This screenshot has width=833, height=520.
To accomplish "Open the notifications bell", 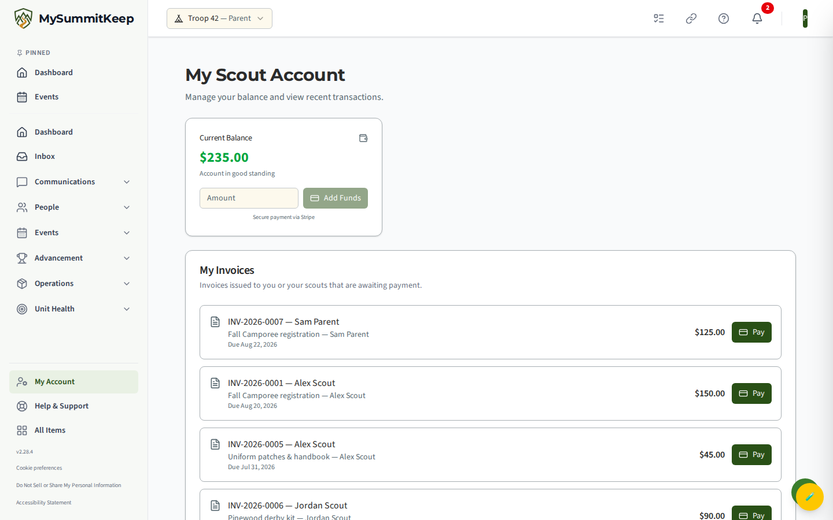I will click(x=757, y=18).
